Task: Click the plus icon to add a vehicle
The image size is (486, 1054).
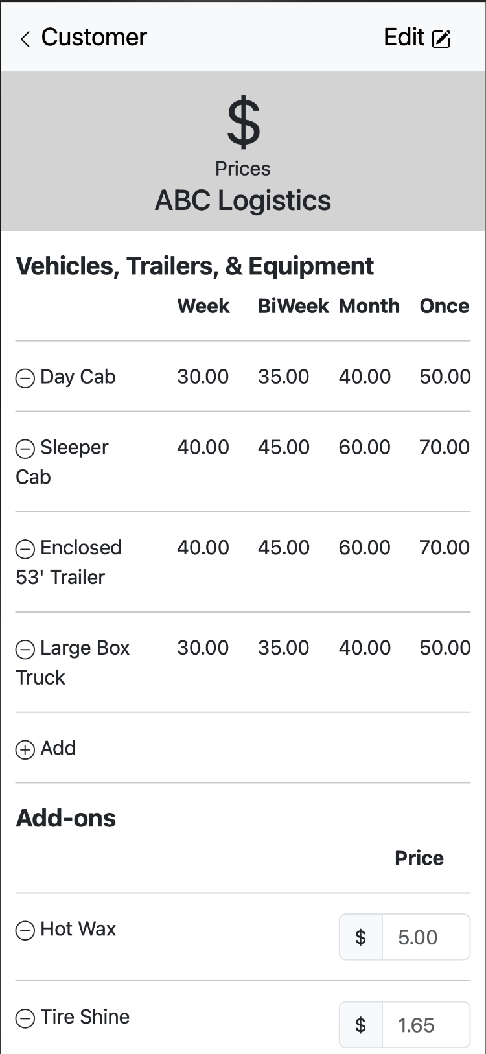Action: [25, 750]
